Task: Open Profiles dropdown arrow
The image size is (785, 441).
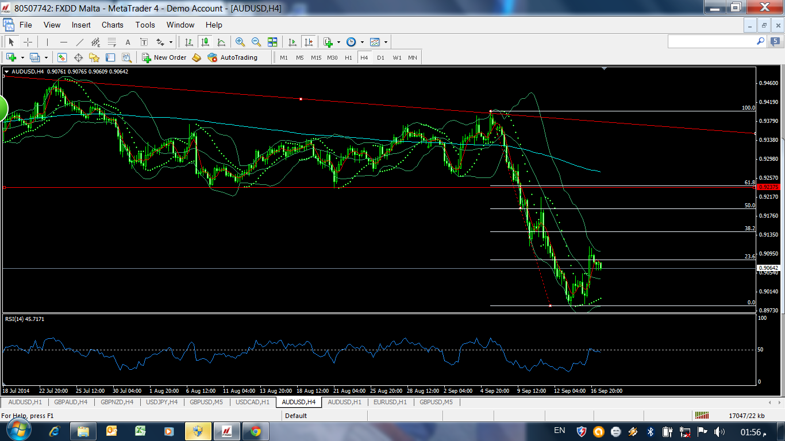Action: [45, 57]
